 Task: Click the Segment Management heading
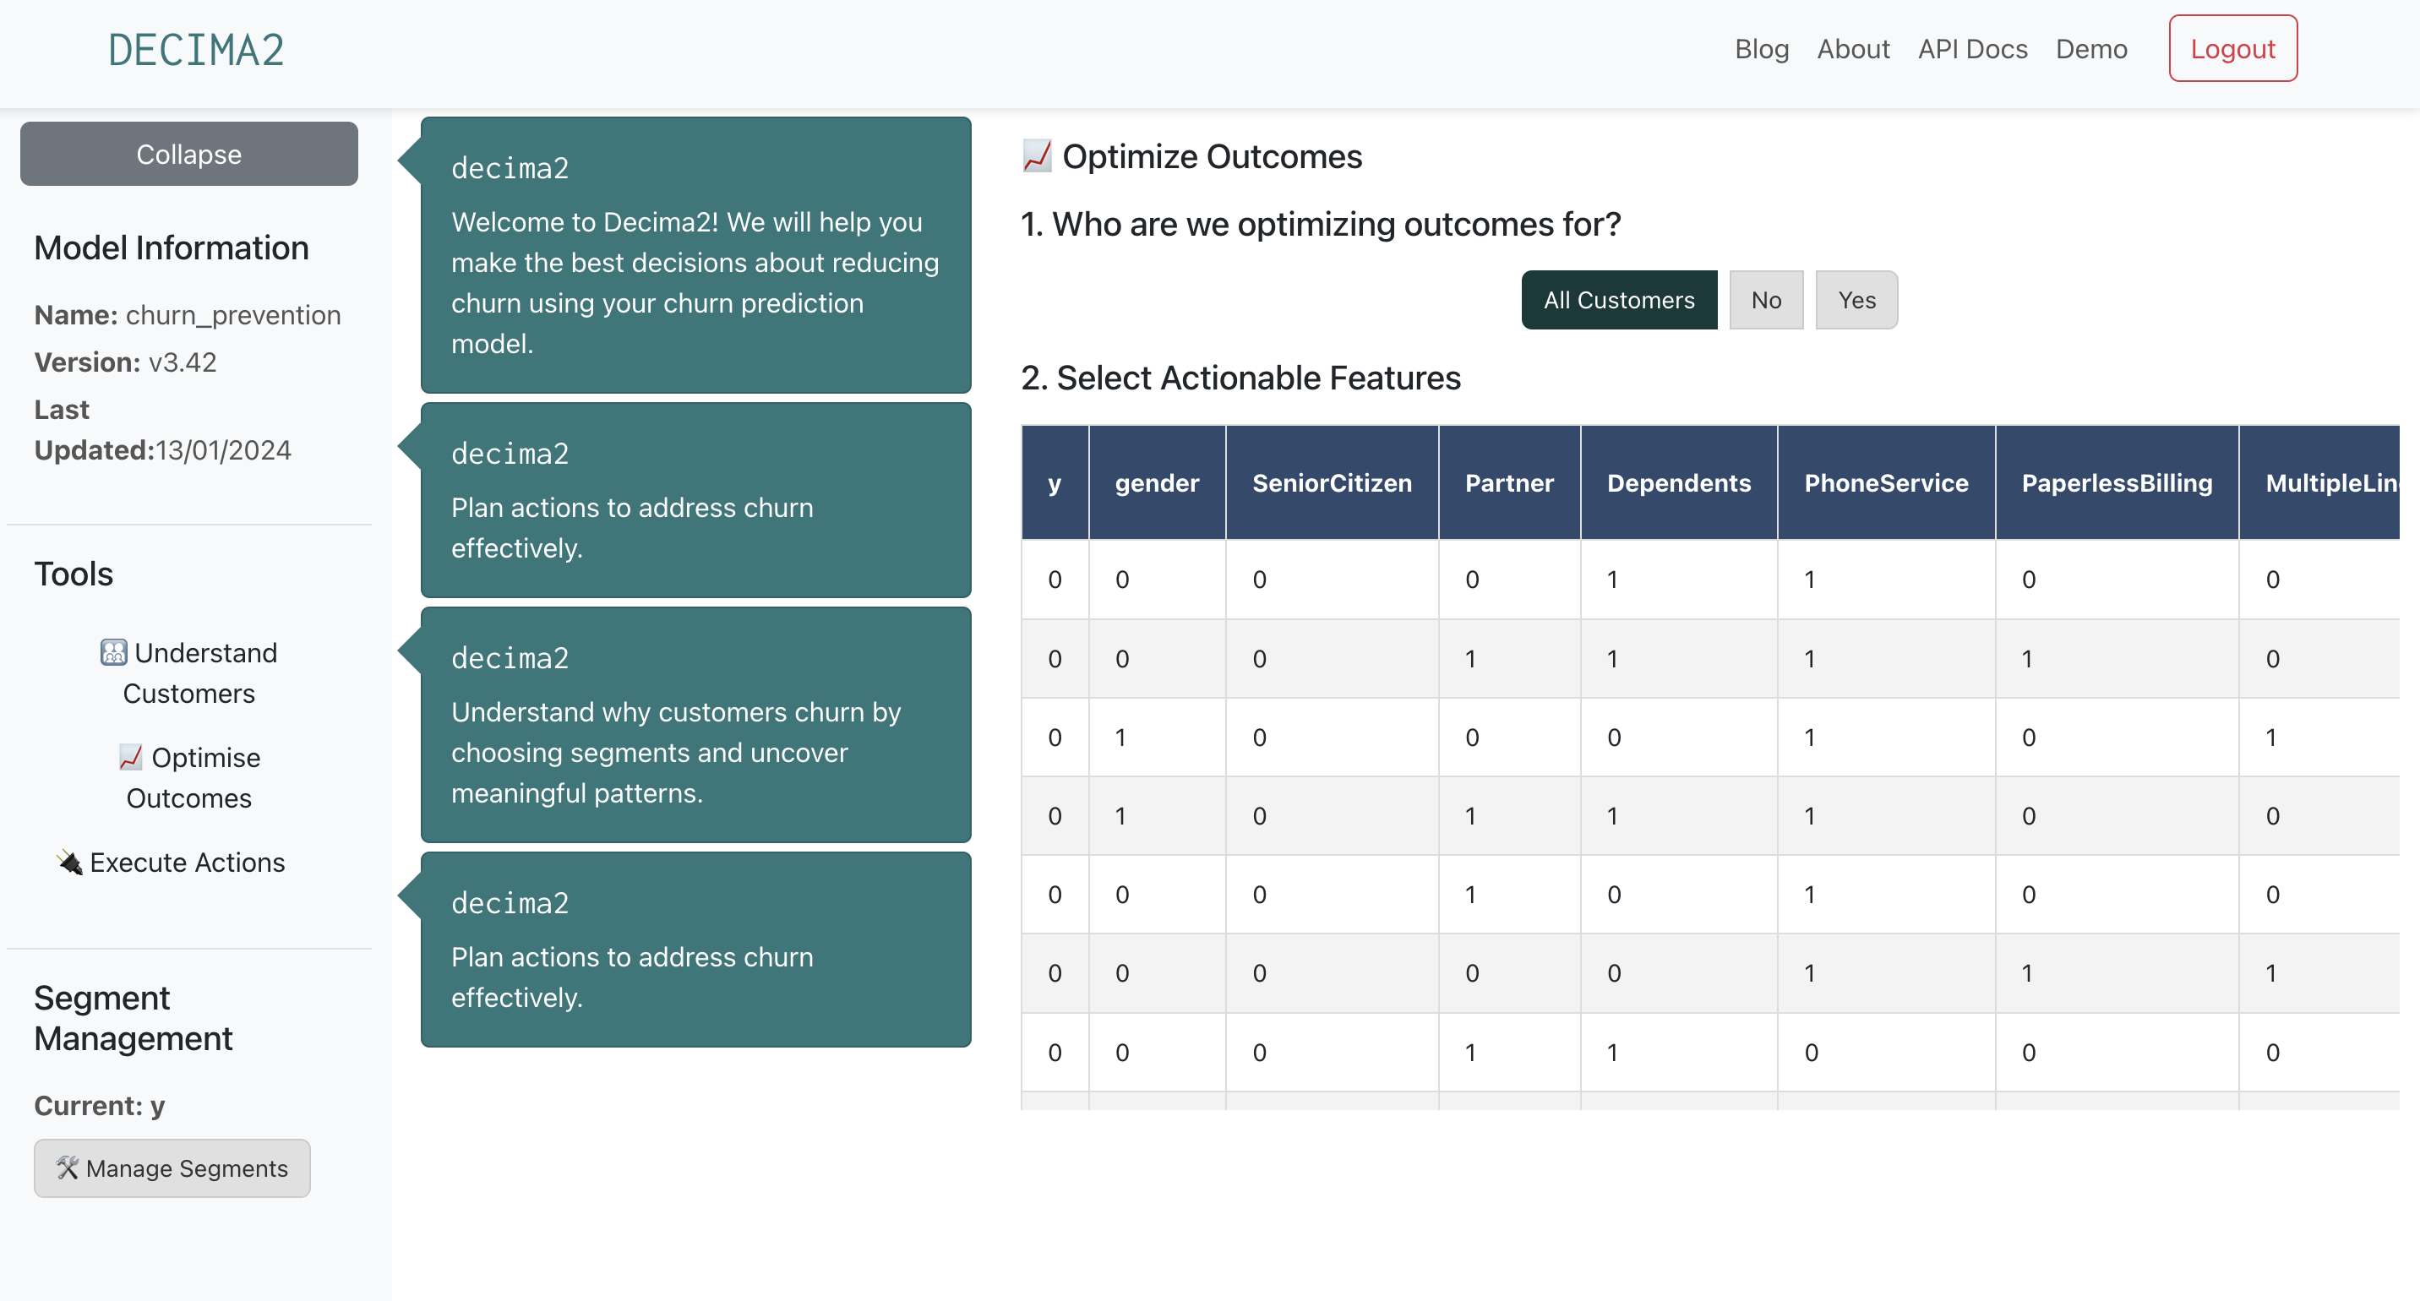(134, 1018)
